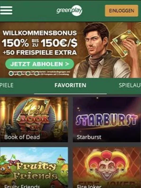This screenshot has height=188, width=141.
Task: Select the second banner carousel dot
Action: coord(20,73)
